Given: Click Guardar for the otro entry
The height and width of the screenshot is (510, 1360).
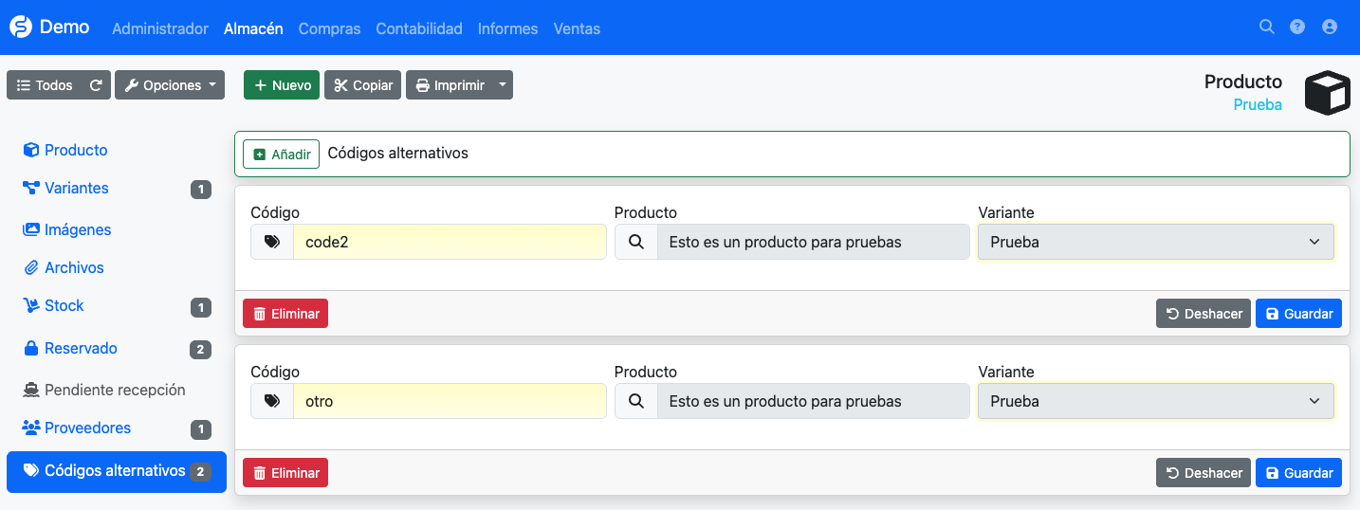Looking at the screenshot, I should [x=1298, y=473].
